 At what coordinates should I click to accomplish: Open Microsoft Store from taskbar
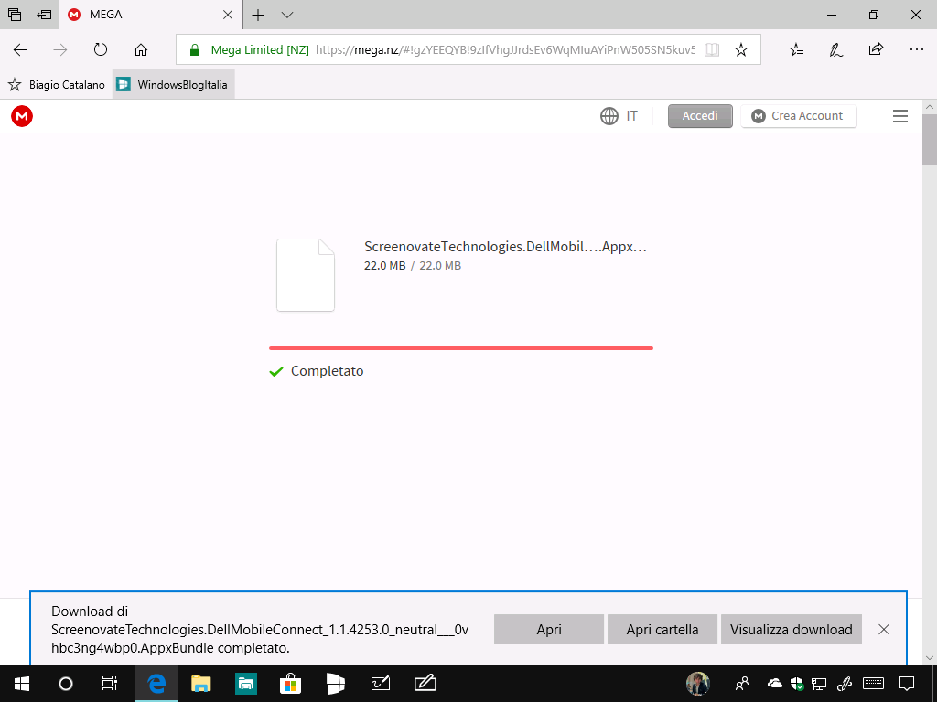tap(290, 684)
